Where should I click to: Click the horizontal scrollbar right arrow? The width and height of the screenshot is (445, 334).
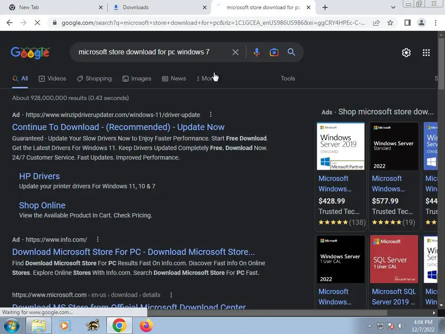click(x=434, y=313)
